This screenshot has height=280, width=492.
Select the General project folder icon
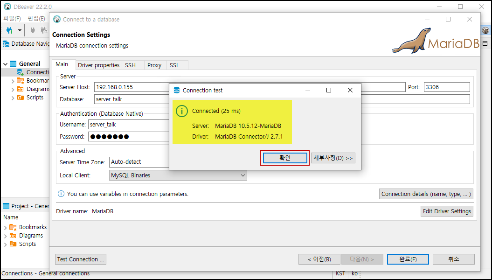[x=13, y=64]
